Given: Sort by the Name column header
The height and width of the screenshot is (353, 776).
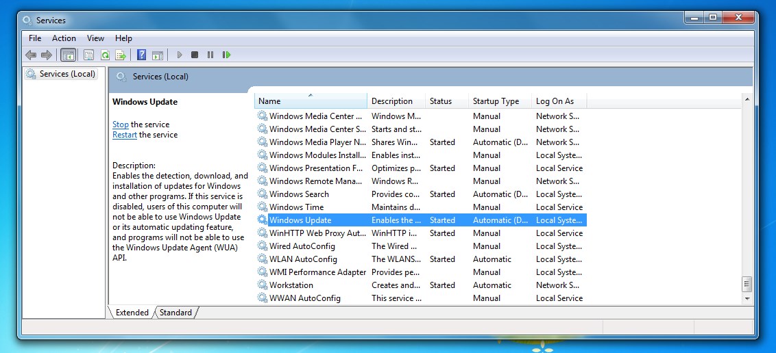Looking at the screenshot, I should (311, 101).
